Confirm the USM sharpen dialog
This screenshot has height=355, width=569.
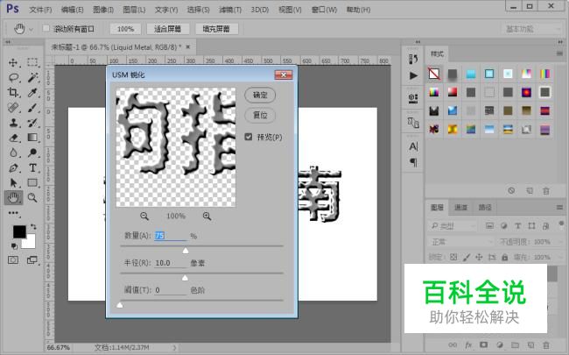click(260, 96)
